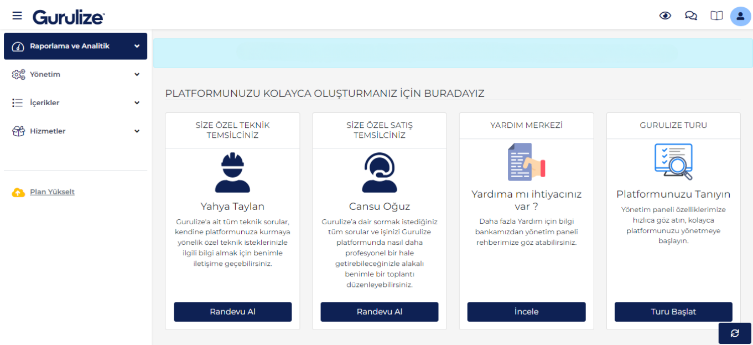Click the İncele button
This screenshot has width=753, height=345.
[526, 312]
